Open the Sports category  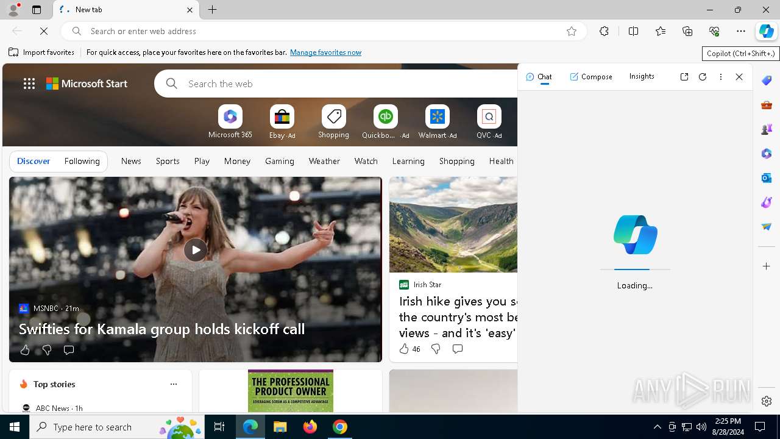(168, 161)
